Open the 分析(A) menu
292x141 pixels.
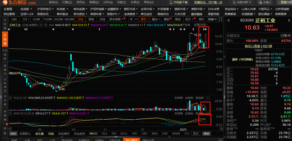tap(108, 2)
